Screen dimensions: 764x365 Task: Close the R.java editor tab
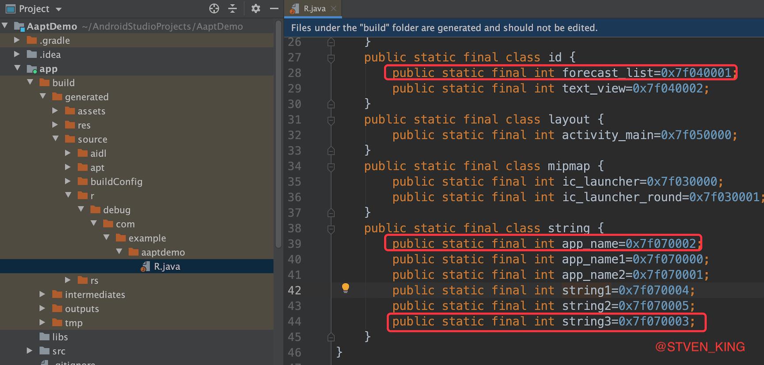pos(333,8)
